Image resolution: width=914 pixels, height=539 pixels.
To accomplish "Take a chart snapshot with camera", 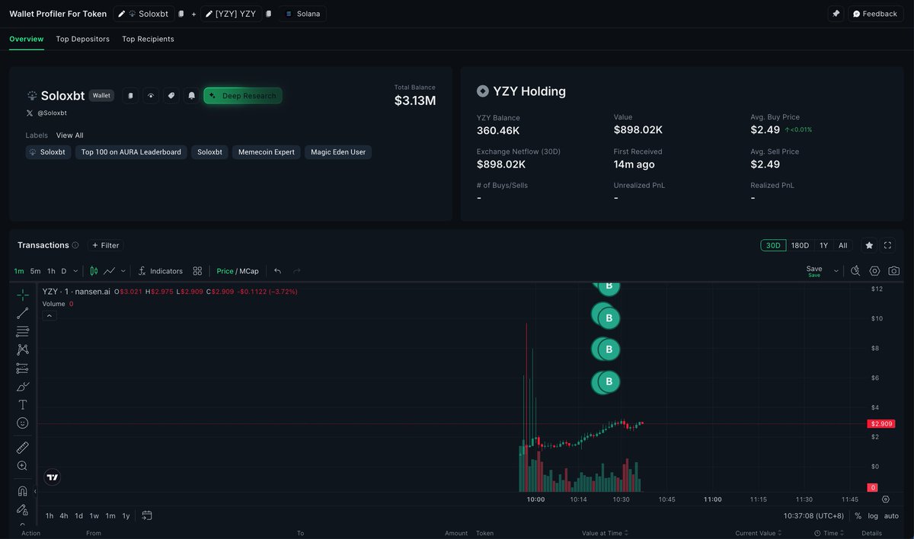I will [x=893, y=271].
